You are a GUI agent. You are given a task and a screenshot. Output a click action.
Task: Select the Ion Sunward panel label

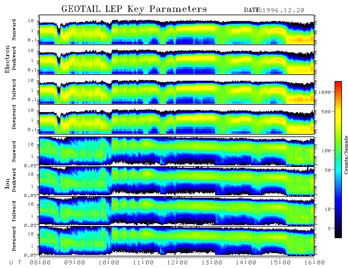[14, 151]
